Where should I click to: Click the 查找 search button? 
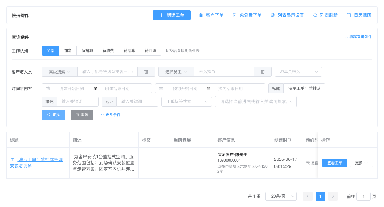point(54,115)
